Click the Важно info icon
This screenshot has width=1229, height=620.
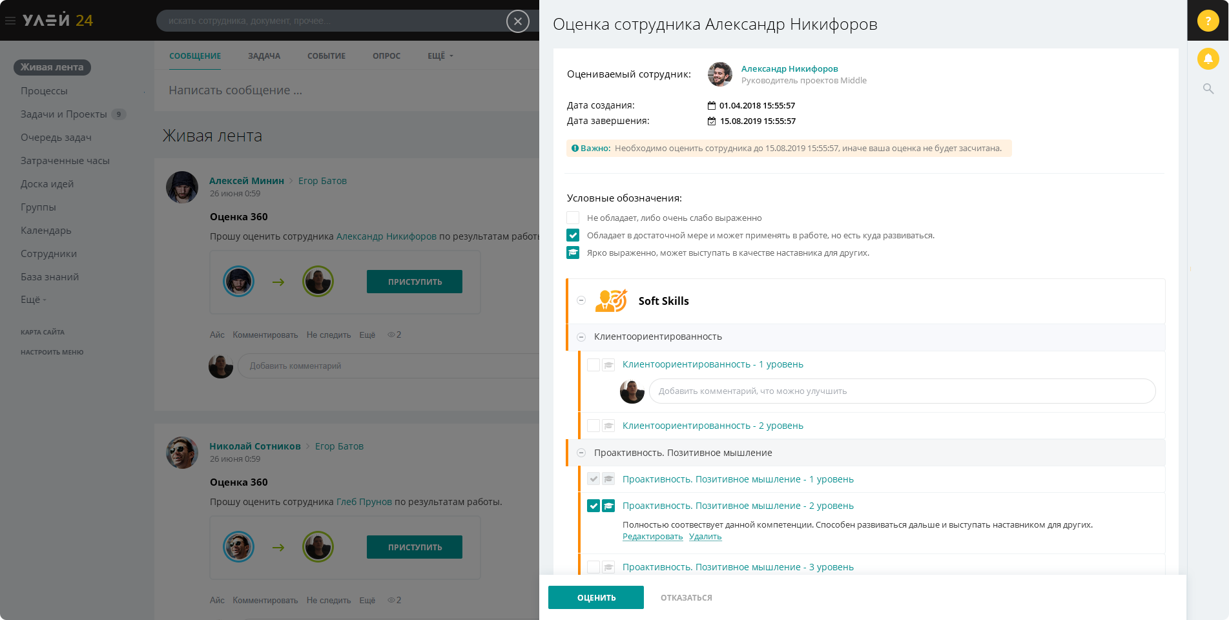click(x=575, y=149)
